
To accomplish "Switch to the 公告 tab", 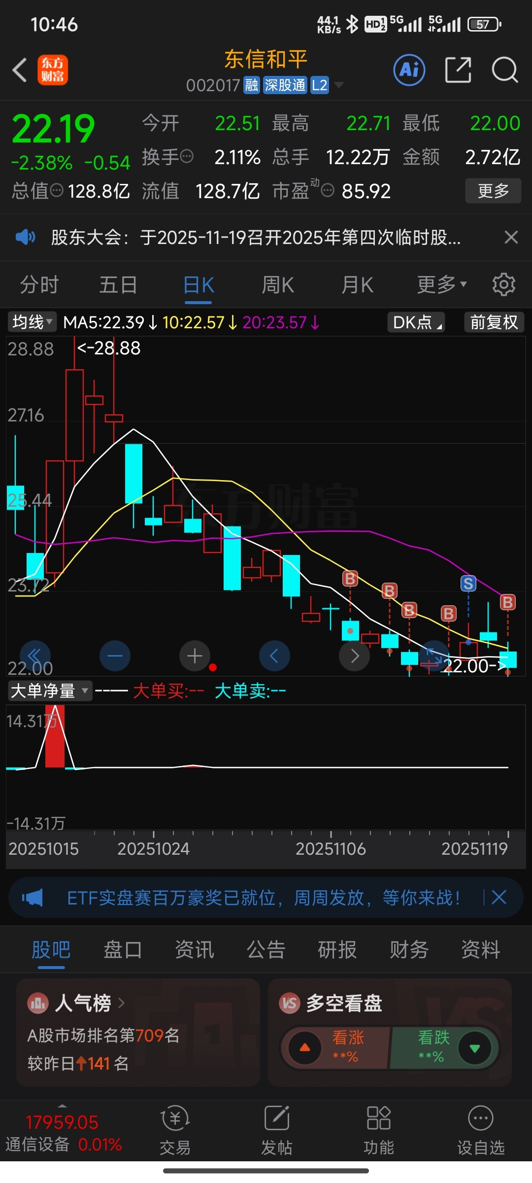I will tap(266, 949).
